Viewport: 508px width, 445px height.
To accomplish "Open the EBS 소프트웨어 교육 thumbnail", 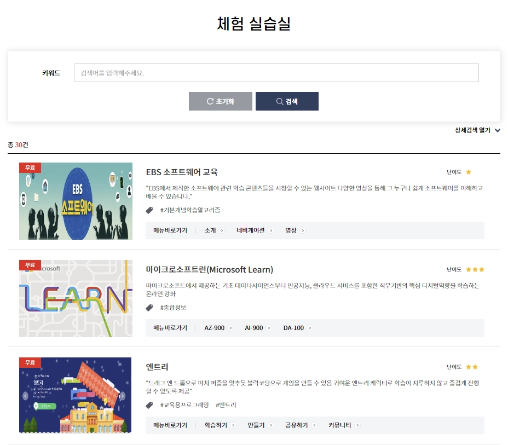I will 76,201.
